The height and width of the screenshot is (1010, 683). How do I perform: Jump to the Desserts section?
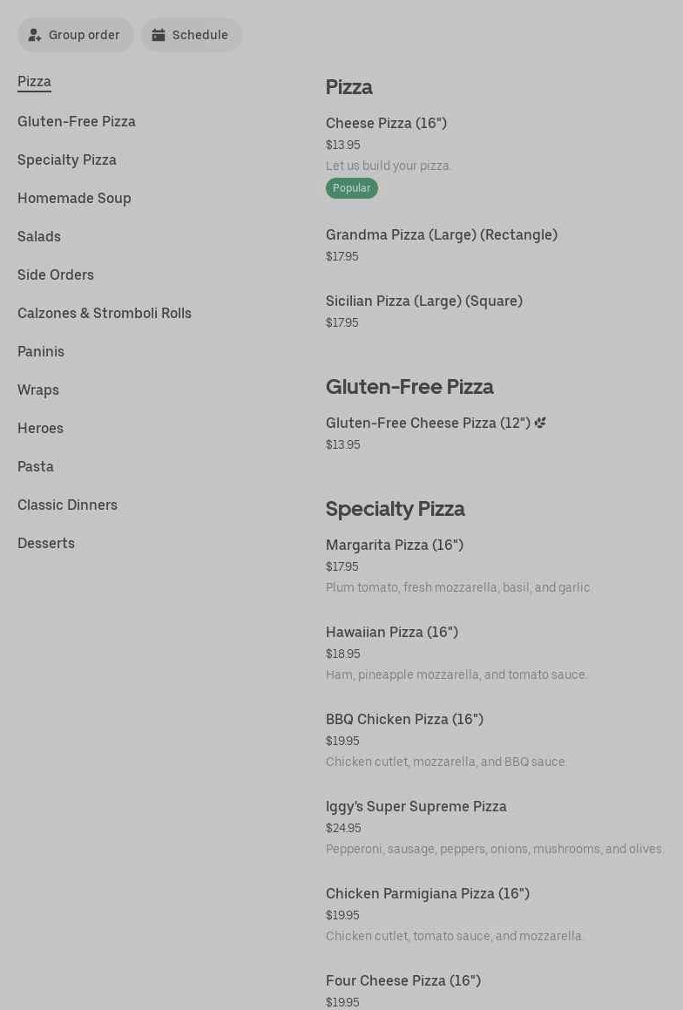(46, 543)
